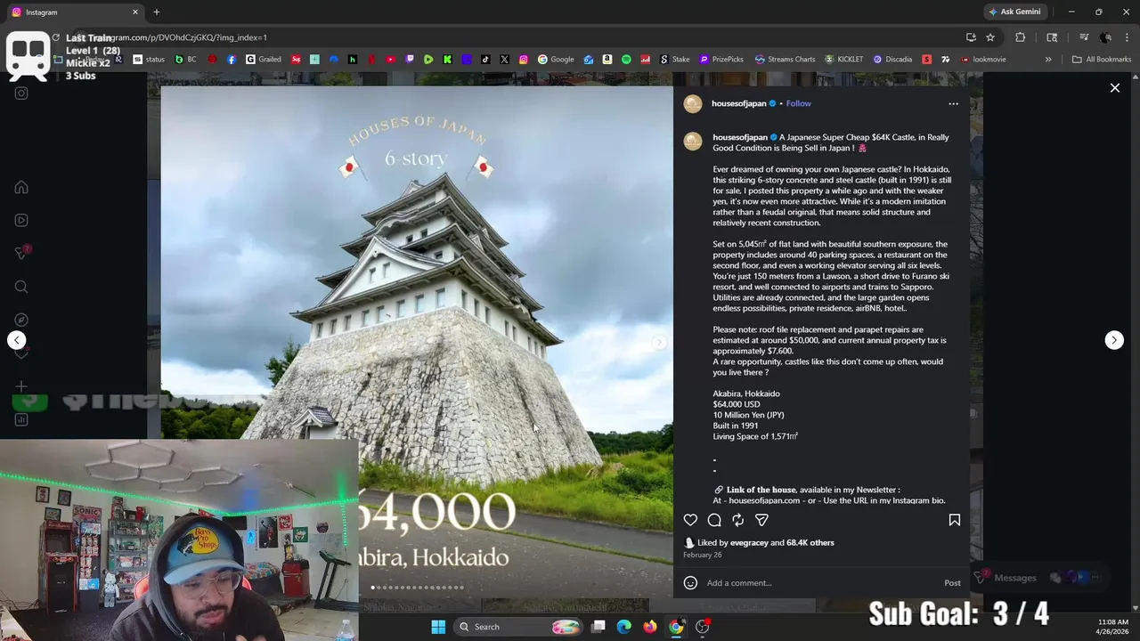The image size is (1140, 641).
Task: Click Windows taskbar Search box
Action: coord(519,627)
